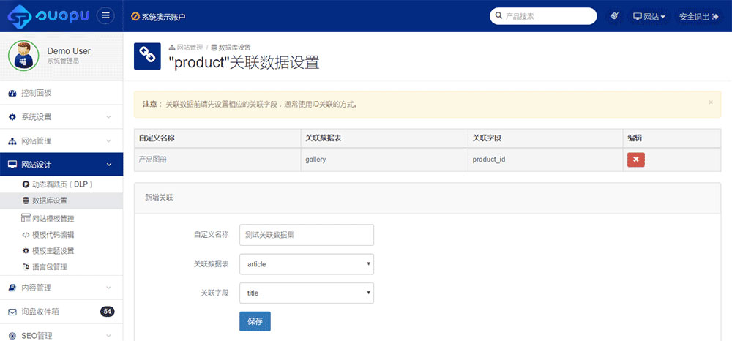The height and width of the screenshot is (341, 732).
Task: Collapse the 网站设计 chevron
Action: (109, 165)
